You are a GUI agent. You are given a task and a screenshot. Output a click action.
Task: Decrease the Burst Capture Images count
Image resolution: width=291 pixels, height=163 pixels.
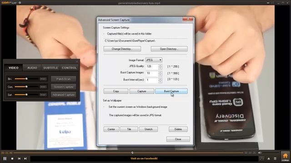160,75
